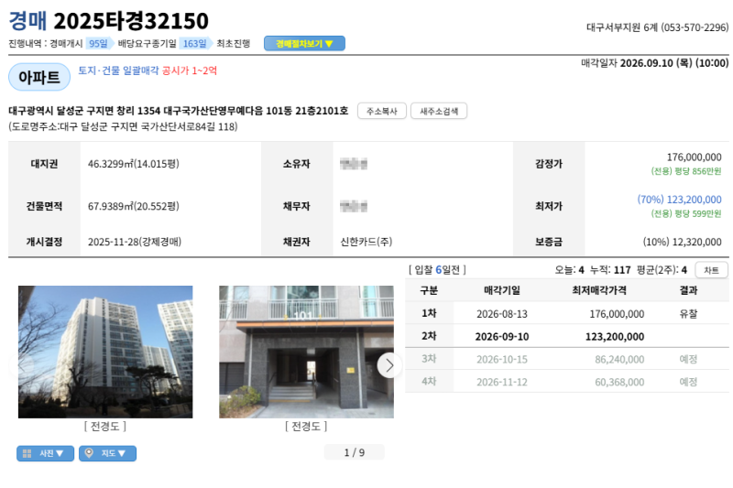Click the 대지권 value 46.3299㎡
The width and height of the screenshot is (733, 488).
coord(133,164)
